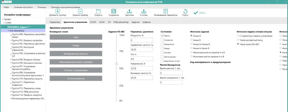Click the Сброс reset icon
This screenshot has width=288, height=112.
[185, 11]
